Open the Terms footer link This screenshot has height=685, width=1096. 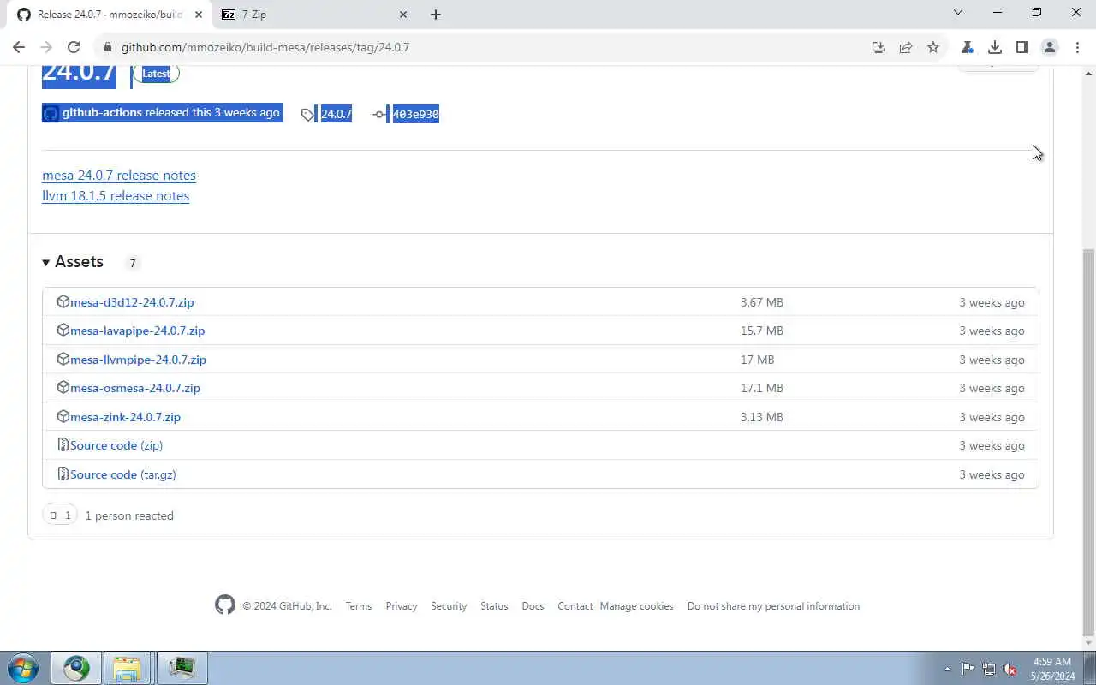[x=359, y=606]
